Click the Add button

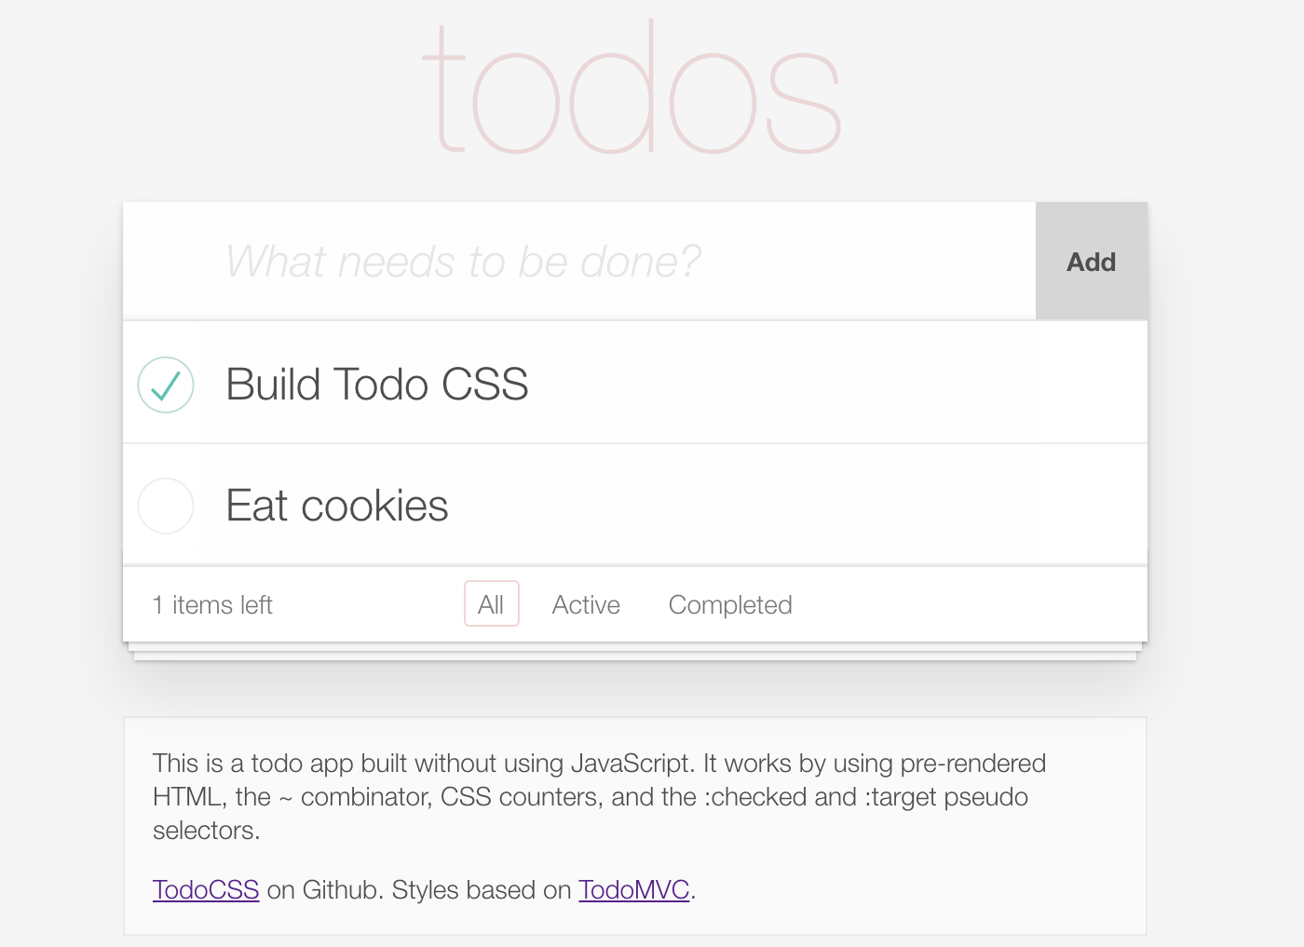click(x=1092, y=262)
